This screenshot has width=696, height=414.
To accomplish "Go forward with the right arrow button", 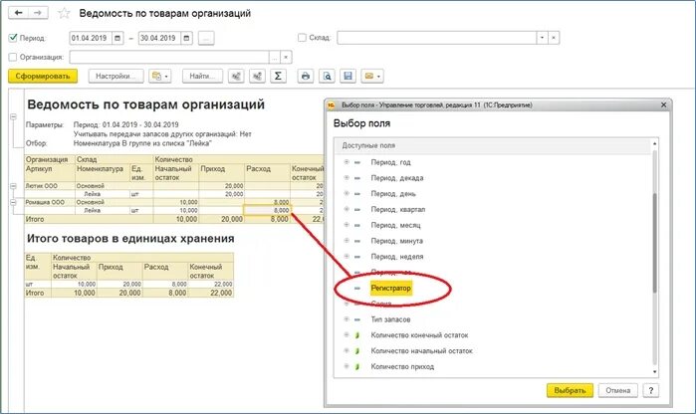I will click(38, 13).
